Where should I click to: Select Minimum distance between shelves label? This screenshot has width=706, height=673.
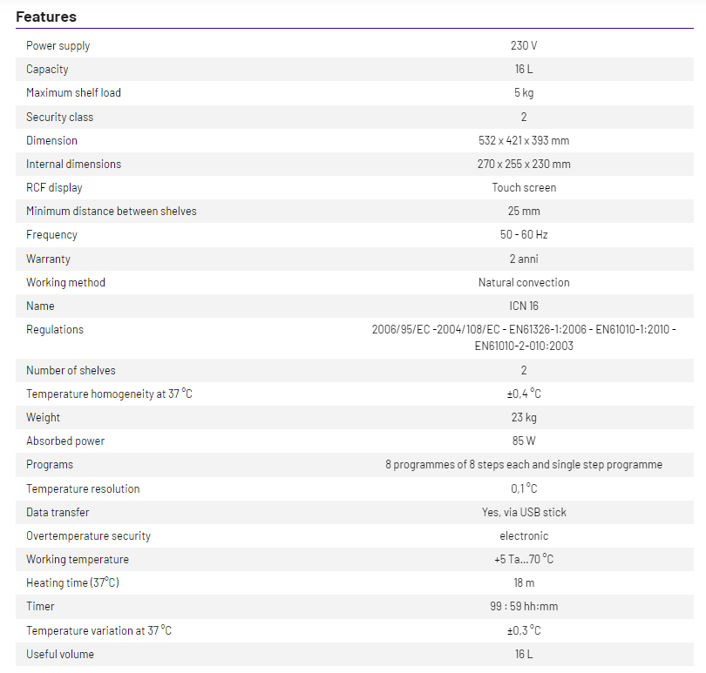(112, 211)
